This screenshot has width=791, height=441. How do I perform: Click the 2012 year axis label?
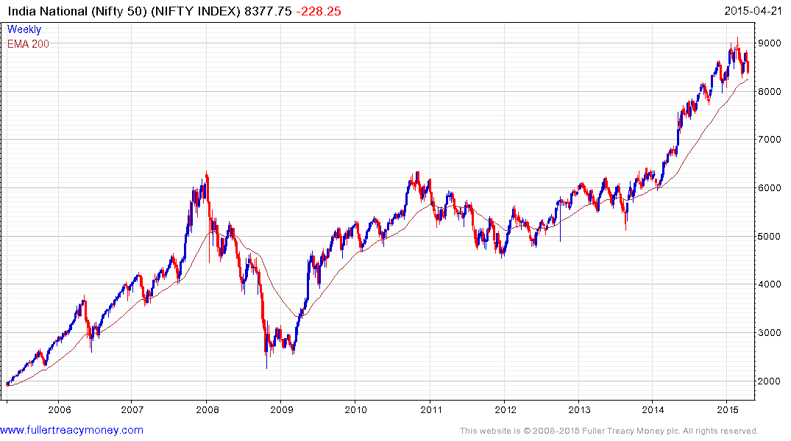pyautogui.click(x=506, y=409)
